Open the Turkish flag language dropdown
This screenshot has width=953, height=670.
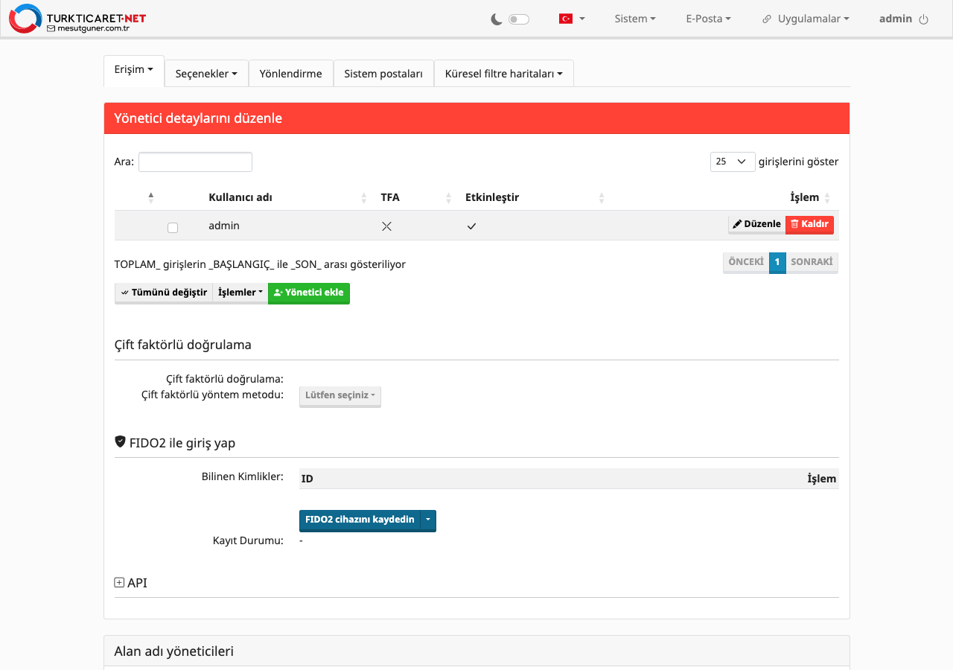[572, 19]
